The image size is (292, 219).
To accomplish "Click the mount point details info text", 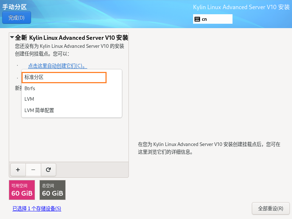I will point(209,148).
